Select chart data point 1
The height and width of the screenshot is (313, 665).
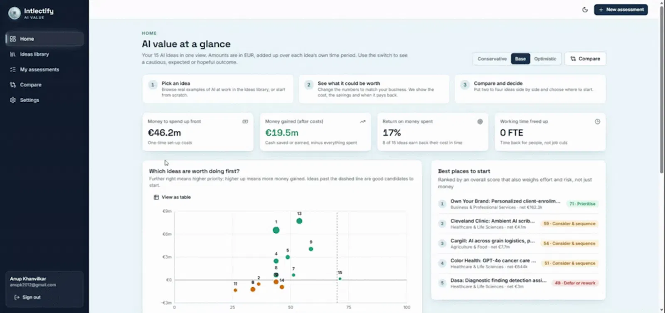tap(276, 230)
